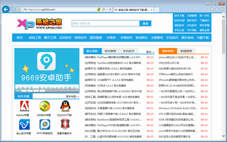The image size is (227, 142).
Task: Open browser settings gear icon
Action: point(222,9)
